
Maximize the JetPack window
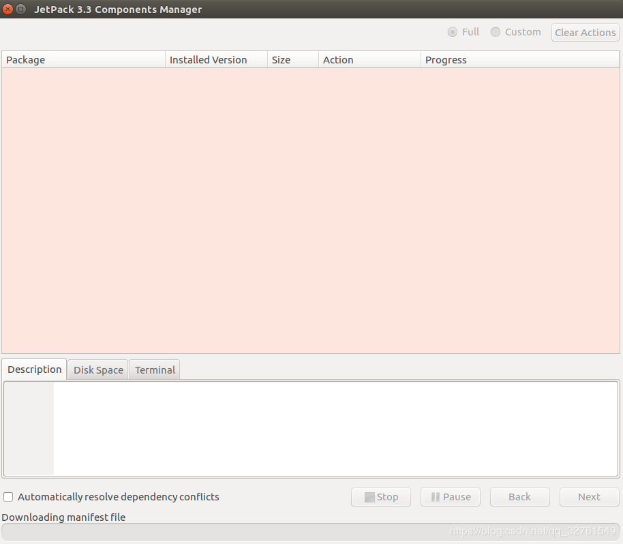pyautogui.click(x=20, y=9)
